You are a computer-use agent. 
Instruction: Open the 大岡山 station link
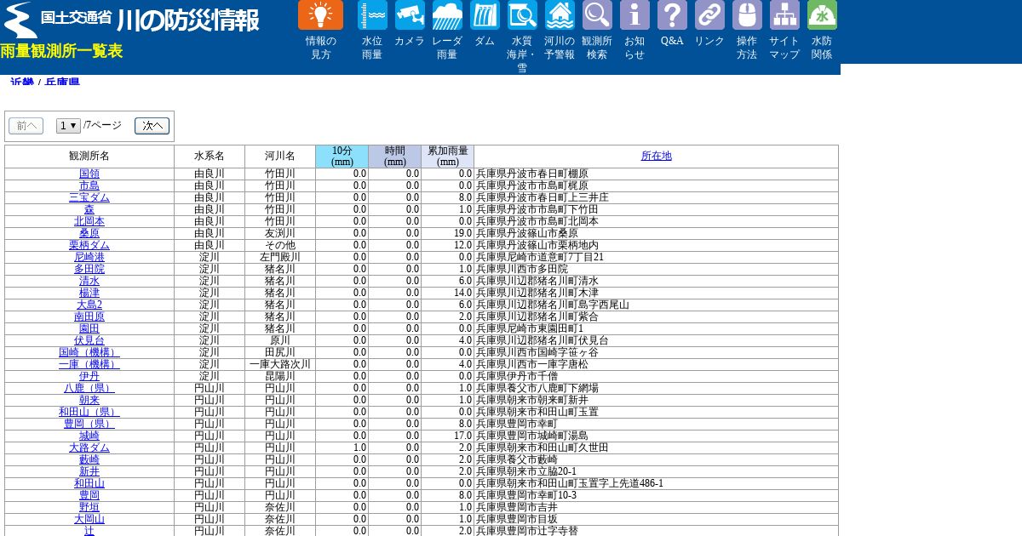[x=89, y=519]
